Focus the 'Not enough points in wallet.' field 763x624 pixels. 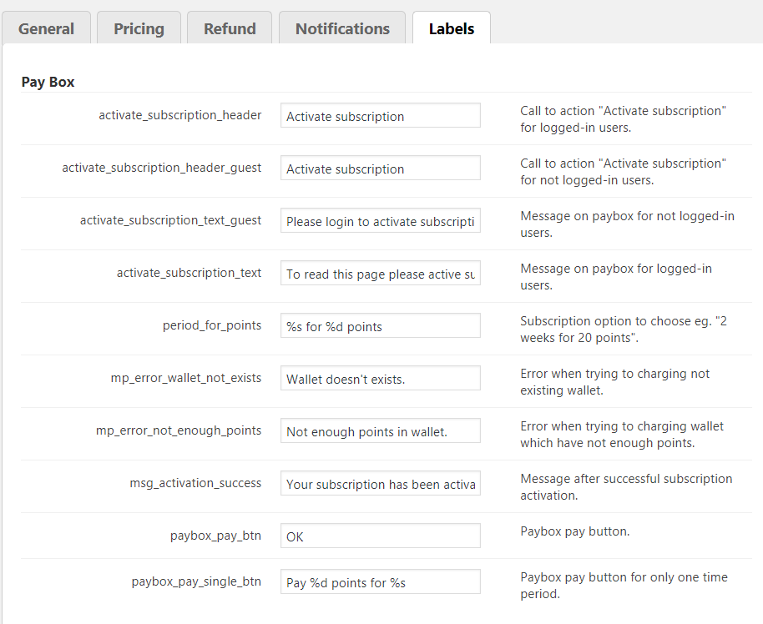380,431
